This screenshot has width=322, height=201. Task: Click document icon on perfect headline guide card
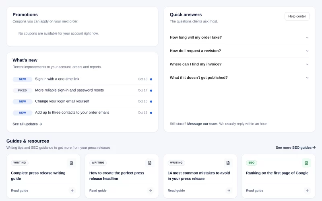coord(150,163)
